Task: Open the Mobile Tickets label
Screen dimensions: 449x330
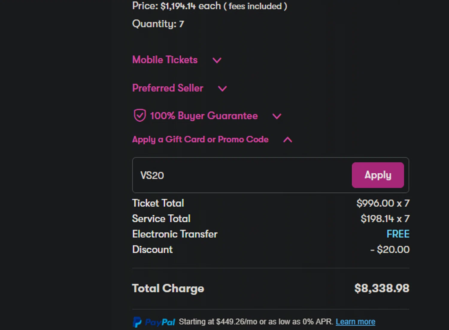Action: pos(165,60)
